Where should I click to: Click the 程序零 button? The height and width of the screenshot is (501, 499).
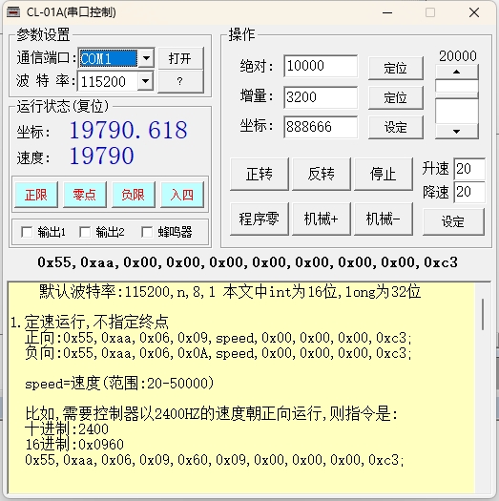point(260,219)
